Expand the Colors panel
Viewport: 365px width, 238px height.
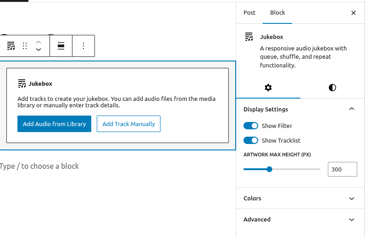[352, 199]
